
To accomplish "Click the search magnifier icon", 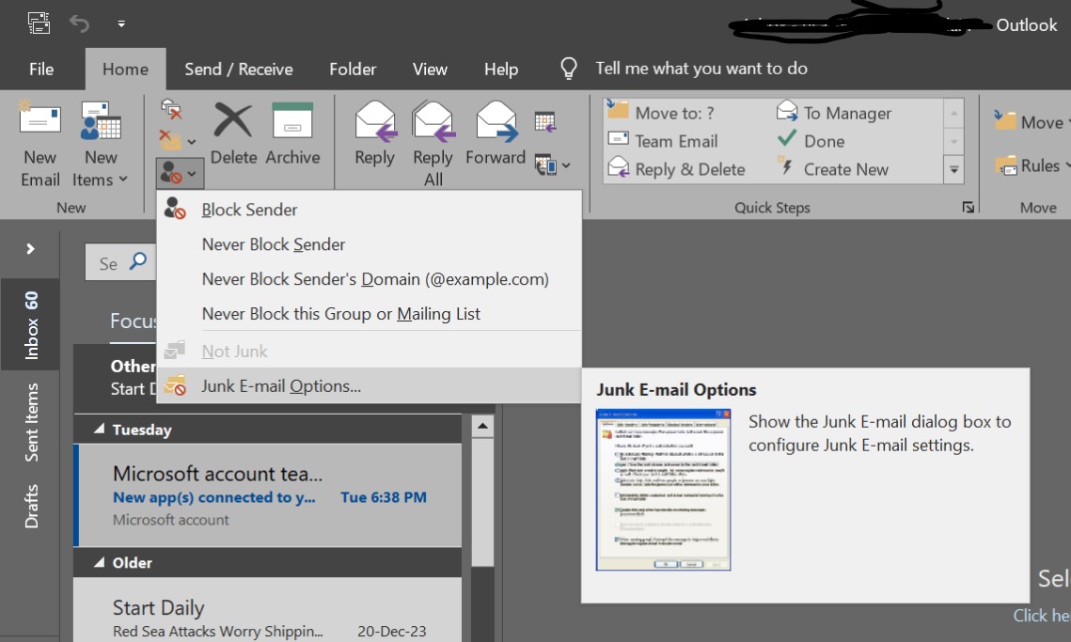I will click(x=138, y=261).
